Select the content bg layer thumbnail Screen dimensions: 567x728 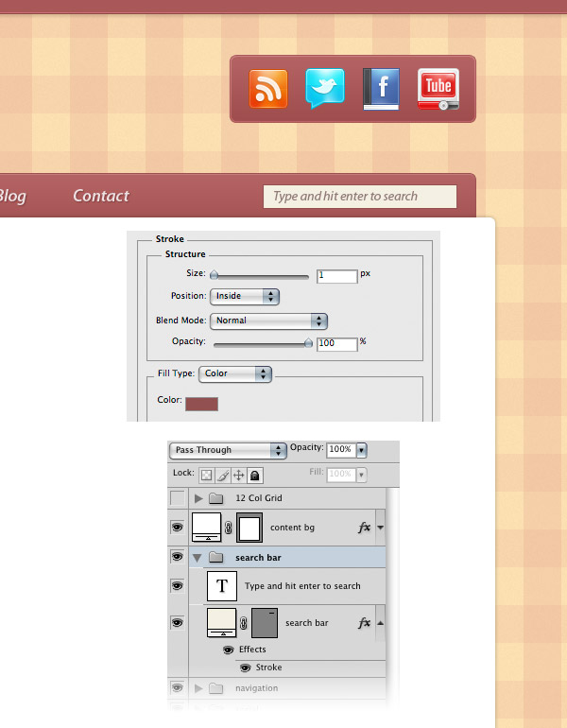[x=206, y=528]
